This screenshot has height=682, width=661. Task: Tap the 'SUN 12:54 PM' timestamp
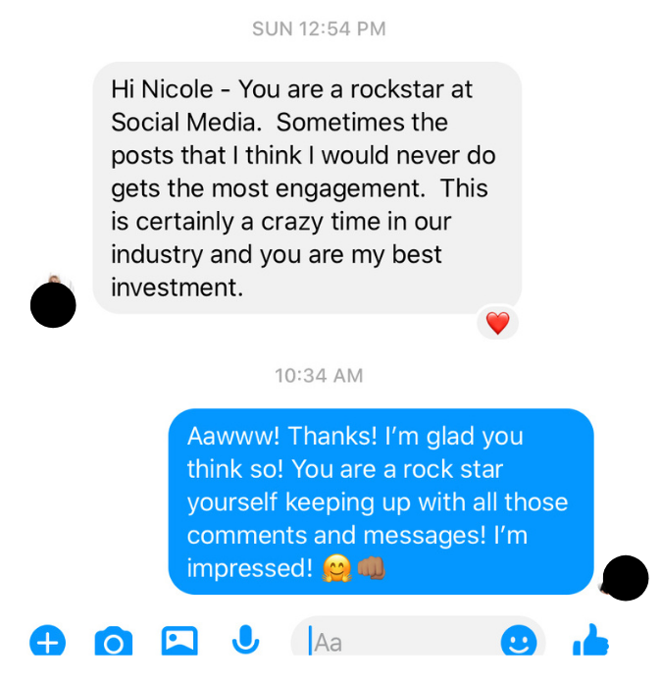pyautogui.click(x=319, y=29)
